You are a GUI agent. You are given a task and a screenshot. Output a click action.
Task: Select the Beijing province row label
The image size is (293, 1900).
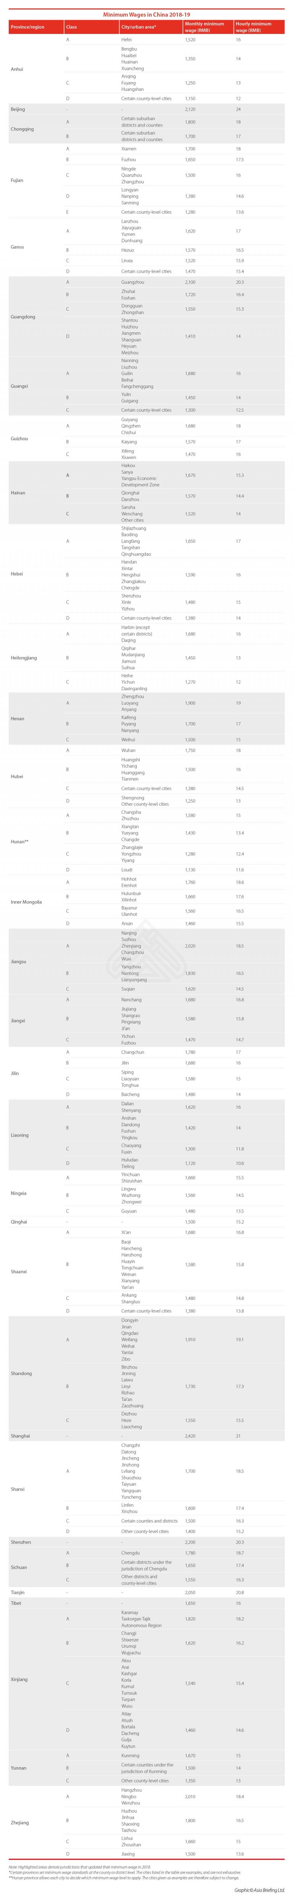[18, 109]
